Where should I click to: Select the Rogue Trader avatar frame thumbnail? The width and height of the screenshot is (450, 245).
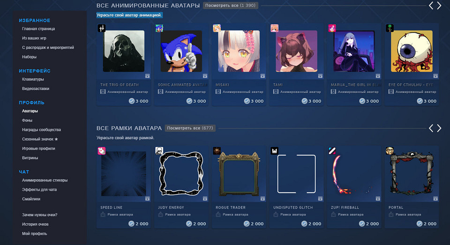tap(239, 174)
